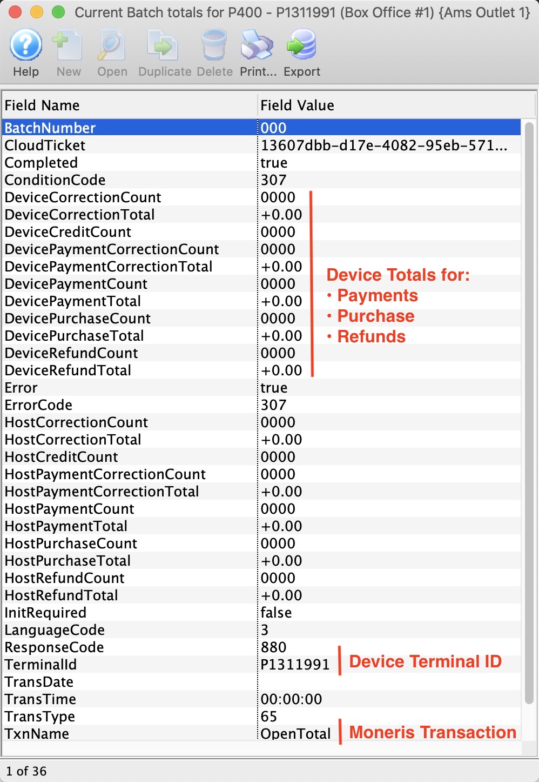Select the DeviceCreditCount row

[x=261, y=231]
